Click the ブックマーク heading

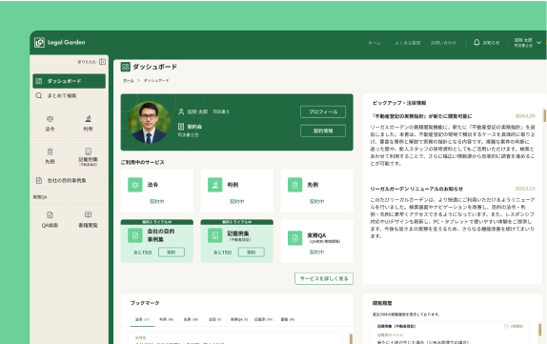click(x=145, y=303)
